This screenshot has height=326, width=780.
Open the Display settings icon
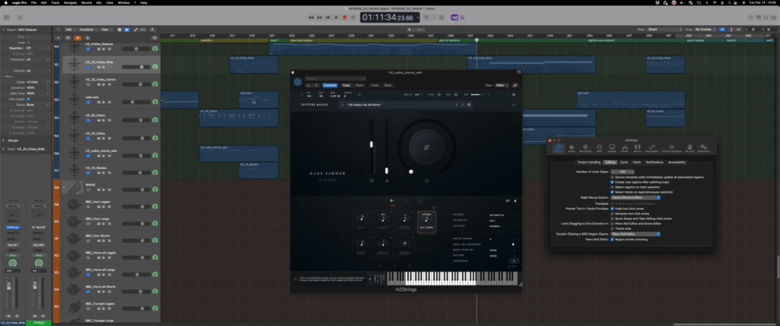(x=612, y=148)
